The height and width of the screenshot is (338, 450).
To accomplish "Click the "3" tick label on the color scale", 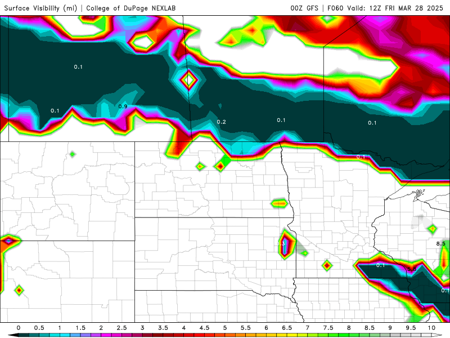I will point(142,328).
